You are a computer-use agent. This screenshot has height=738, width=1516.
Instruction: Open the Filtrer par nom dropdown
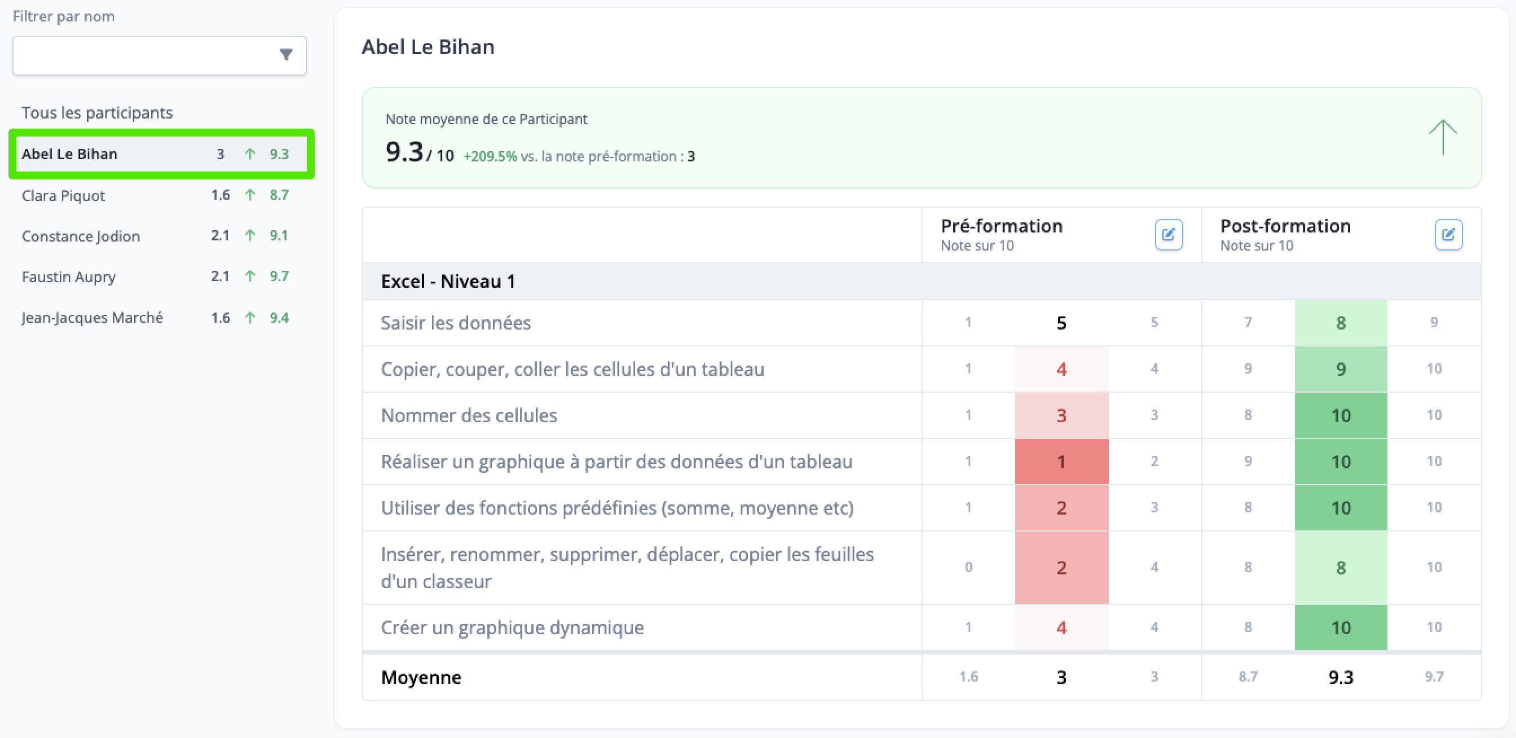coord(160,55)
